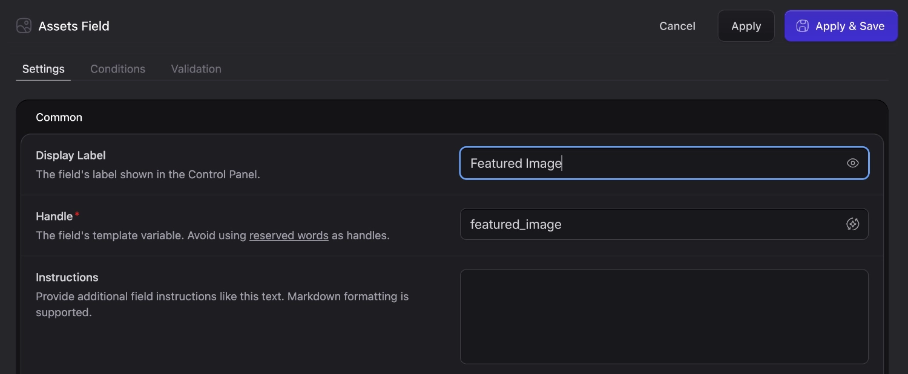The width and height of the screenshot is (908, 374).
Task: Click the handle auto-regenerate icon
Action: [853, 224]
